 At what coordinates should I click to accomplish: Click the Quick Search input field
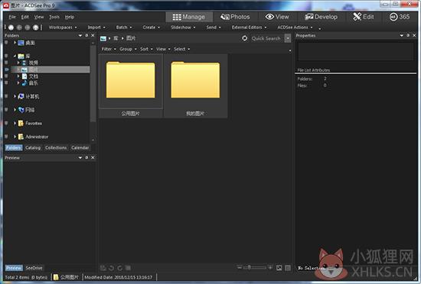pos(266,38)
